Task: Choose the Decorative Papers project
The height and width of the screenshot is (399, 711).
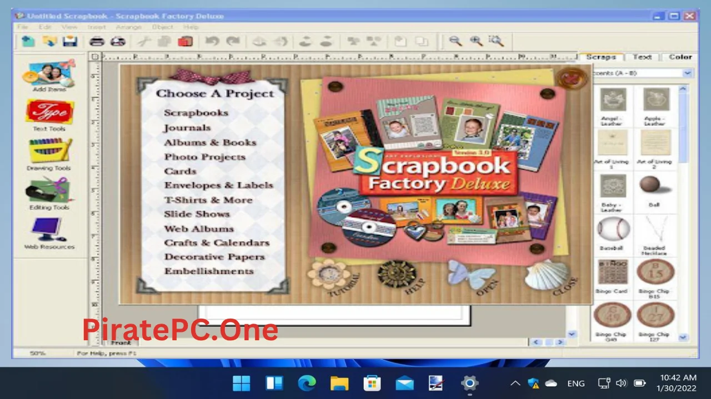Action: tap(214, 257)
